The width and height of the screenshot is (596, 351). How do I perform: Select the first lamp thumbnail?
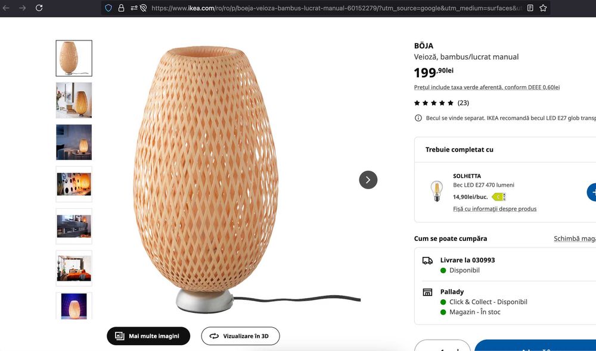coord(74,58)
